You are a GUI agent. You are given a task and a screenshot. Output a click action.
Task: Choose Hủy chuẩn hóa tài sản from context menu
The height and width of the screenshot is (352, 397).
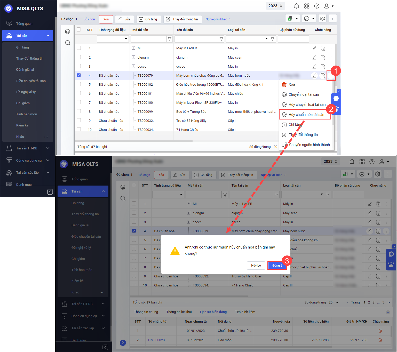[305, 115]
